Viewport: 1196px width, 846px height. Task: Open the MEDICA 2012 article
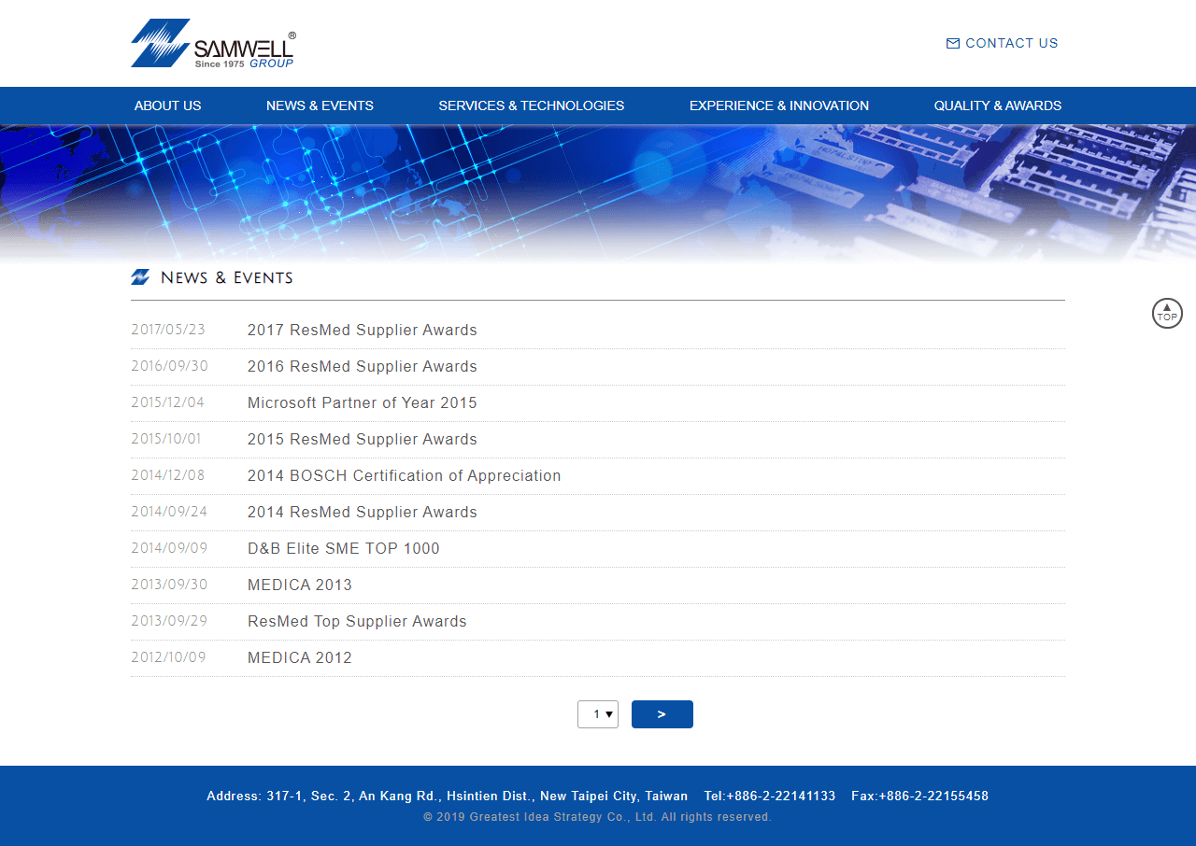pos(300,657)
